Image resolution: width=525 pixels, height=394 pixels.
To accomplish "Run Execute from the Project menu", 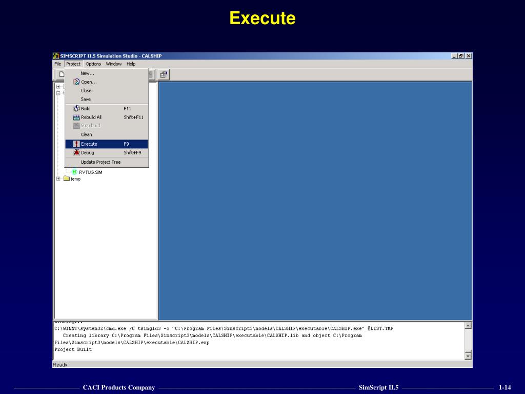I will [x=107, y=144].
